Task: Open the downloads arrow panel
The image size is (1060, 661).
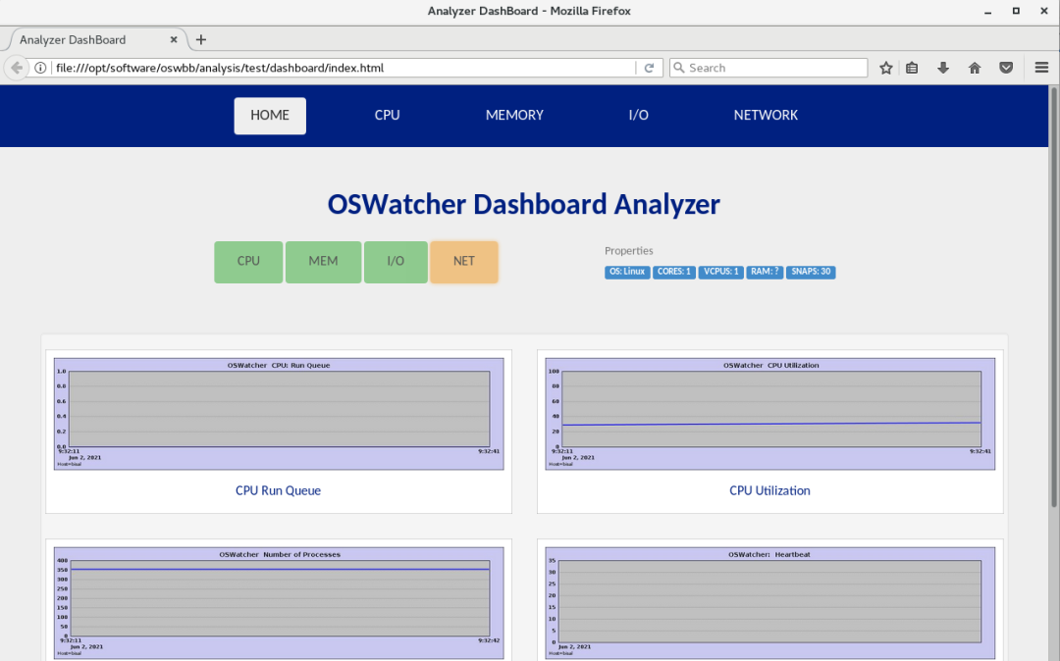Action: [943, 68]
